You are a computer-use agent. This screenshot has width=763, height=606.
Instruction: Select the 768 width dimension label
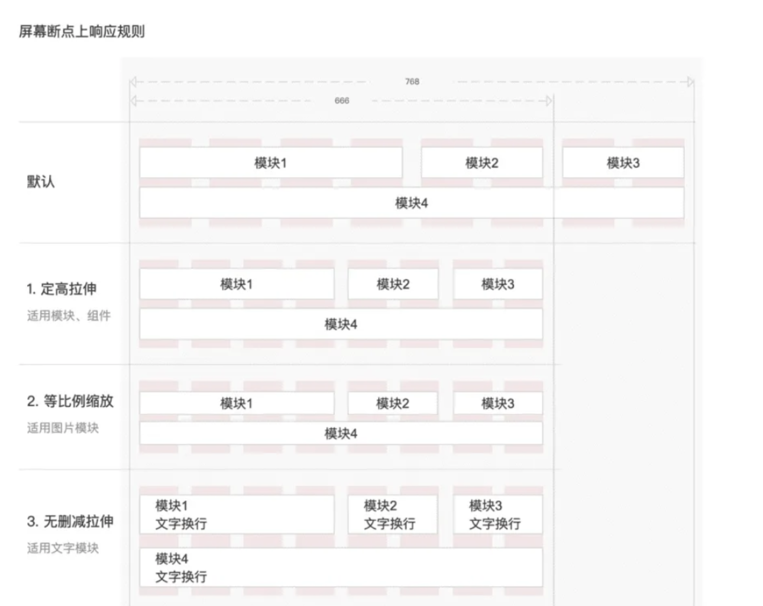(412, 81)
